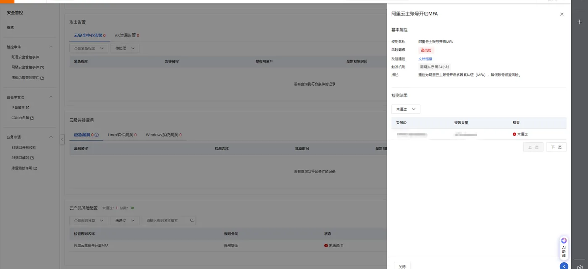This screenshot has width=588, height=269.
Task: Click the 实例ID column header
Action: [x=401, y=123]
